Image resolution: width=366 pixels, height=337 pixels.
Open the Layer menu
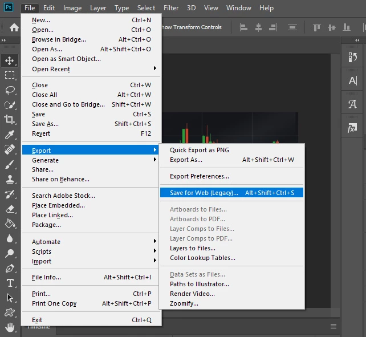coord(98,8)
